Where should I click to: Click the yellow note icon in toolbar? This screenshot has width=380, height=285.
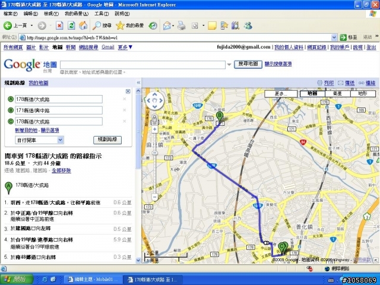click(x=212, y=26)
